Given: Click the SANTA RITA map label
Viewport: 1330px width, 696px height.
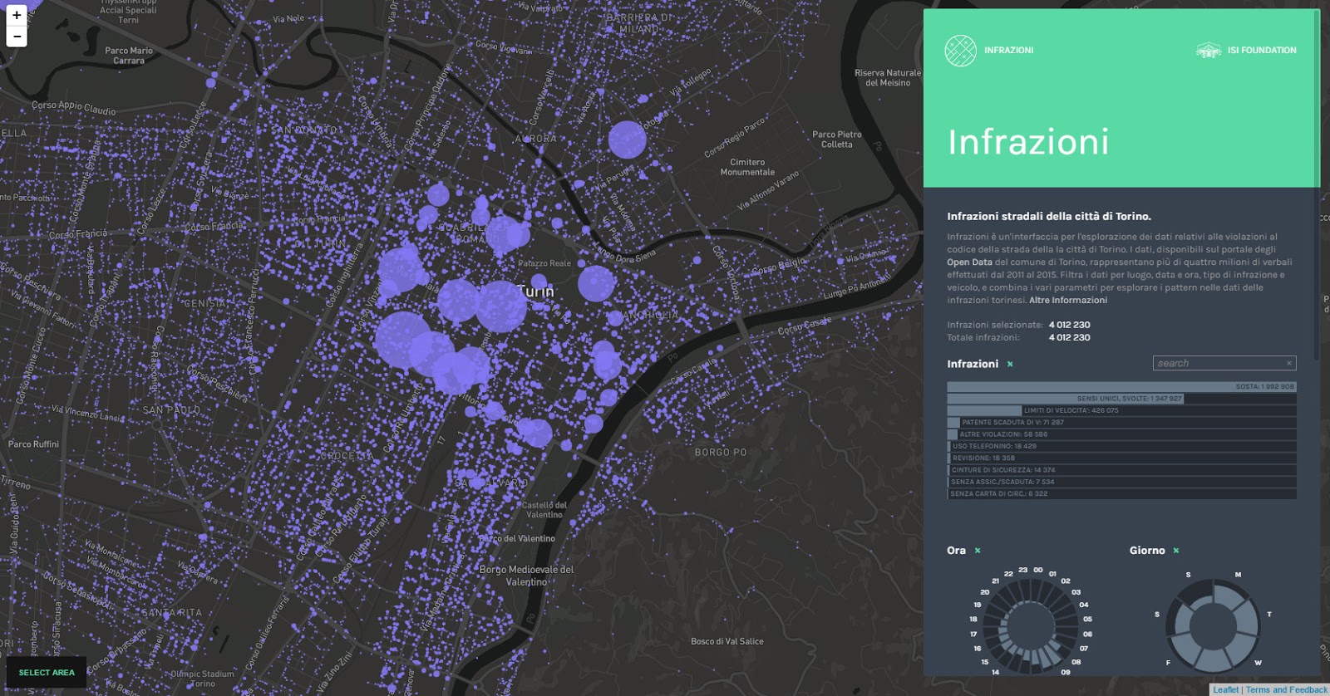Looking at the screenshot, I should pos(171,613).
